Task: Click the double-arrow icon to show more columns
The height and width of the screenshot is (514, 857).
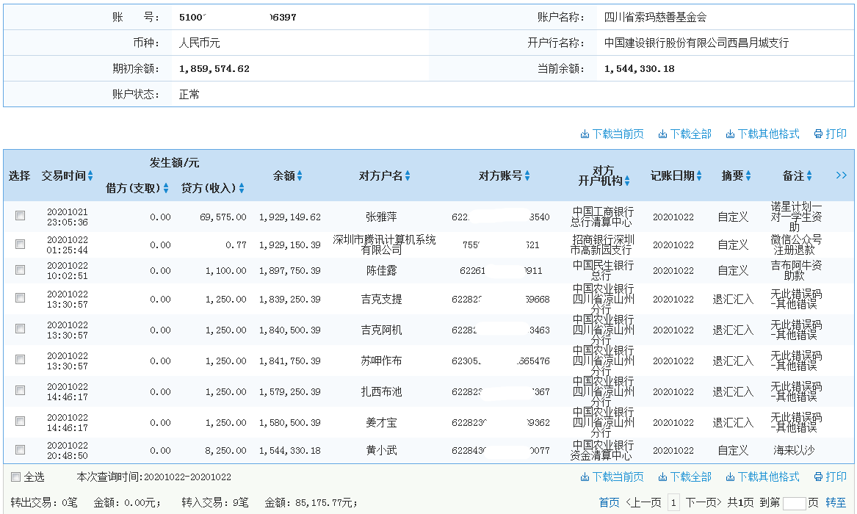Action: [841, 175]
